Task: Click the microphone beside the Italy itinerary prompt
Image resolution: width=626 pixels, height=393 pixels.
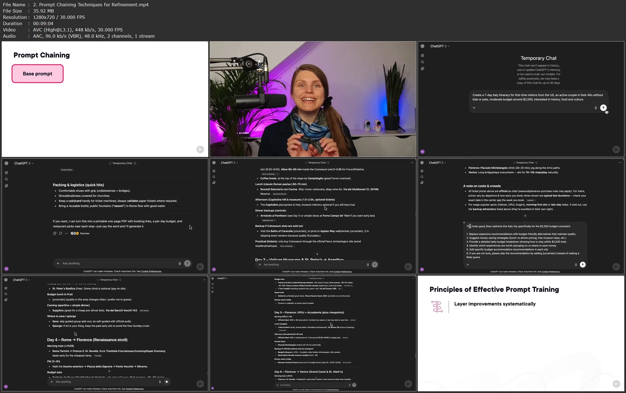Action: pyautogui.click(x=595, y=108)
